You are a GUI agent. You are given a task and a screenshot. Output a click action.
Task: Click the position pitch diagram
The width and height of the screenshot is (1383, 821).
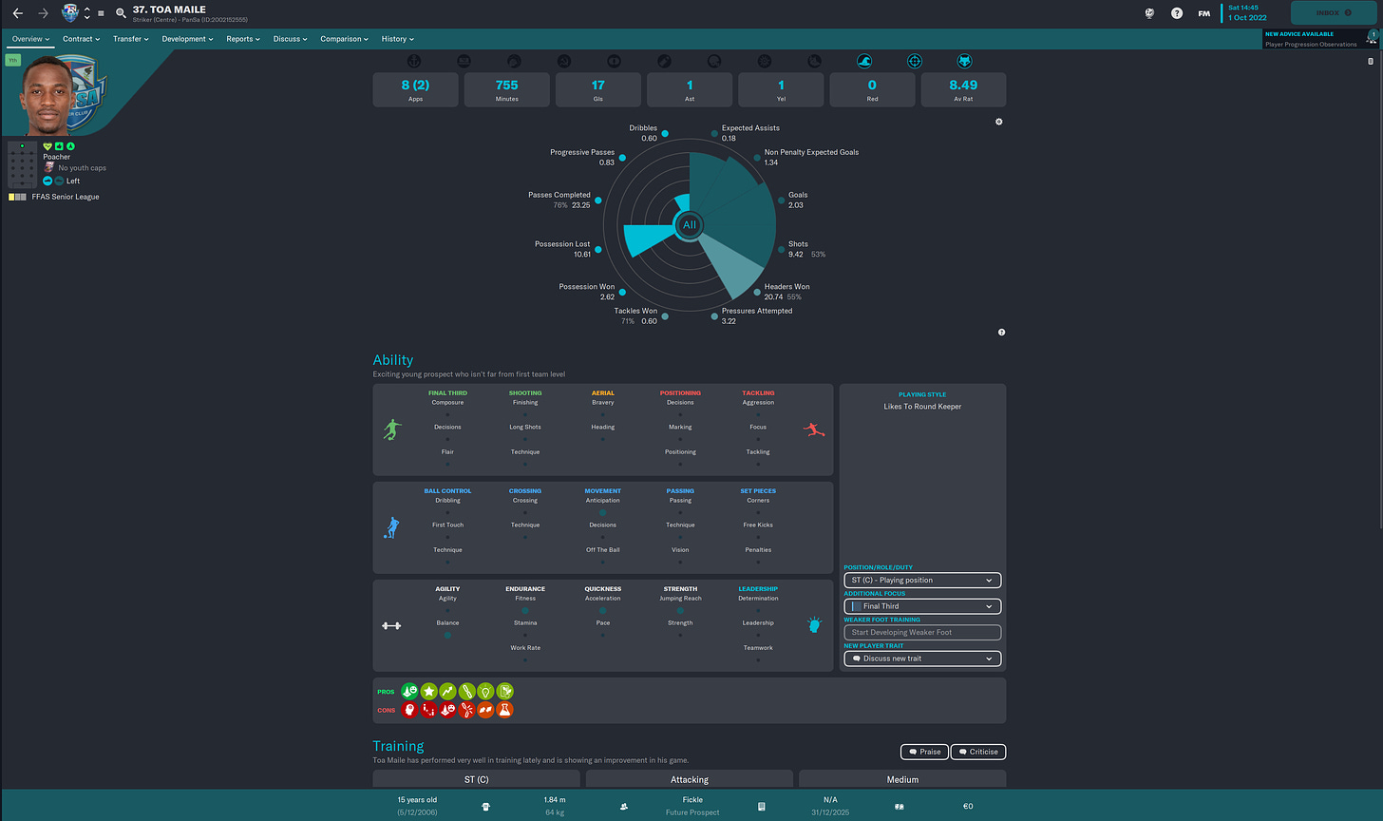23,165
